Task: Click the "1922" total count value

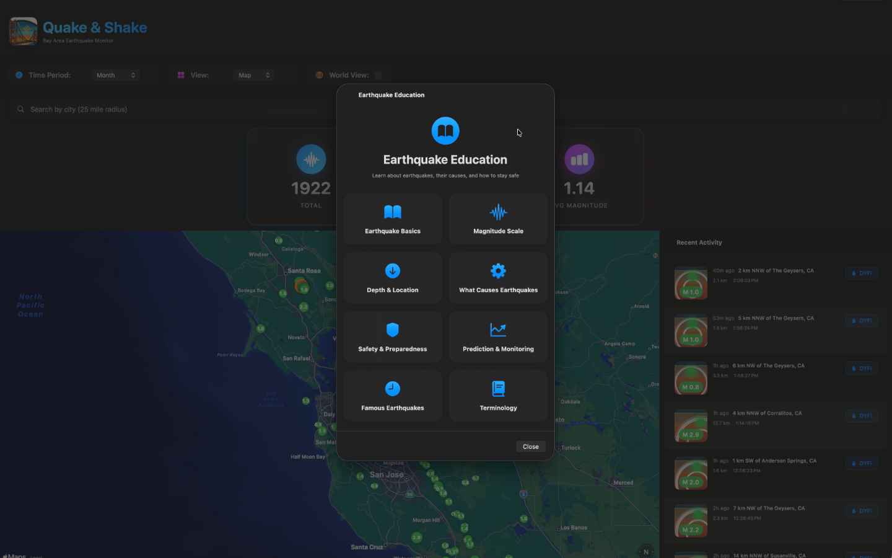Action: [x=311, y=188]
